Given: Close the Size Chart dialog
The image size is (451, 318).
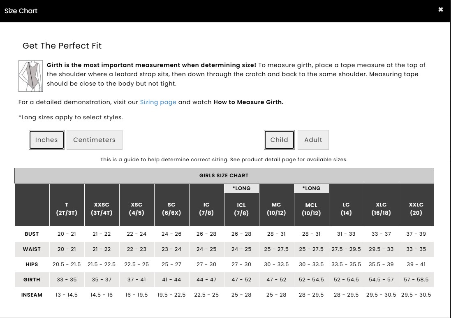Looking at the screenshot, I should click(x=441, y=9).
